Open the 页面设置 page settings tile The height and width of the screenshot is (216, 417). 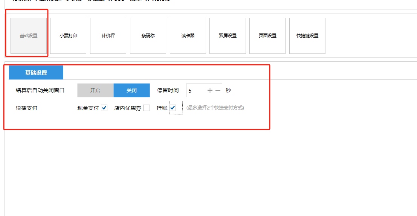coord(267,36)
